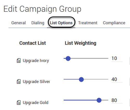The height and width of the screenshot is (110, 130).
Task: Click the gray track of the Upgrade Ivory slider
Action: tap(89, 58)
